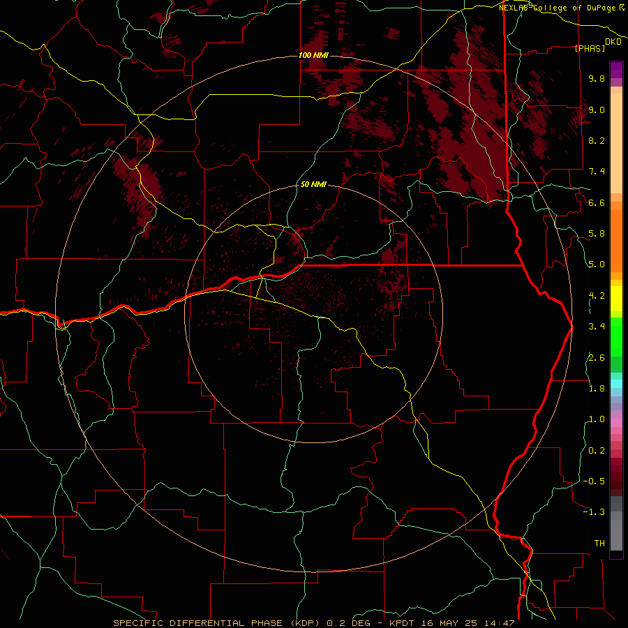Click the 9.8 value on color scale
This screenshot has width=628, height=628.
pyautogui.click(x=597, y=78)
